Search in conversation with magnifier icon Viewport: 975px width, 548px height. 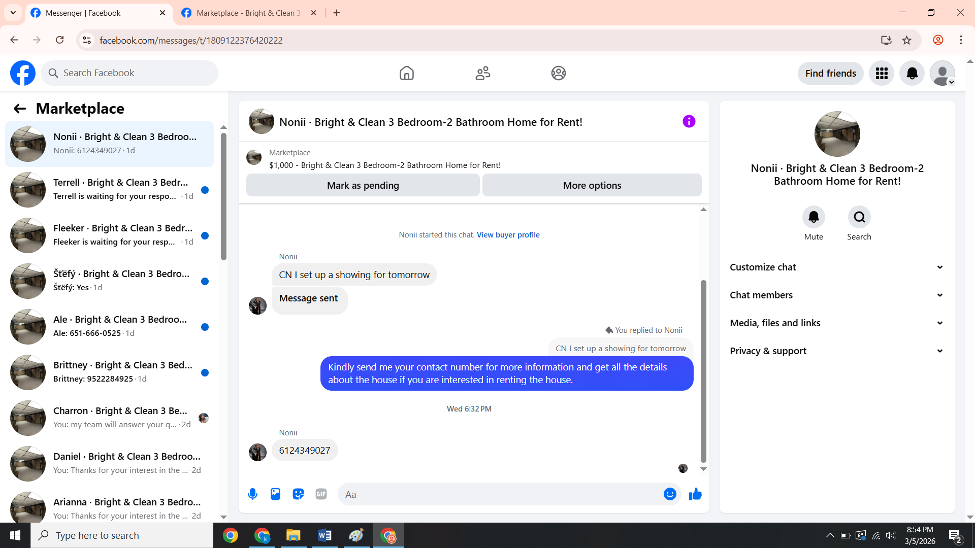pyautogui.click(x=859, y=217)
